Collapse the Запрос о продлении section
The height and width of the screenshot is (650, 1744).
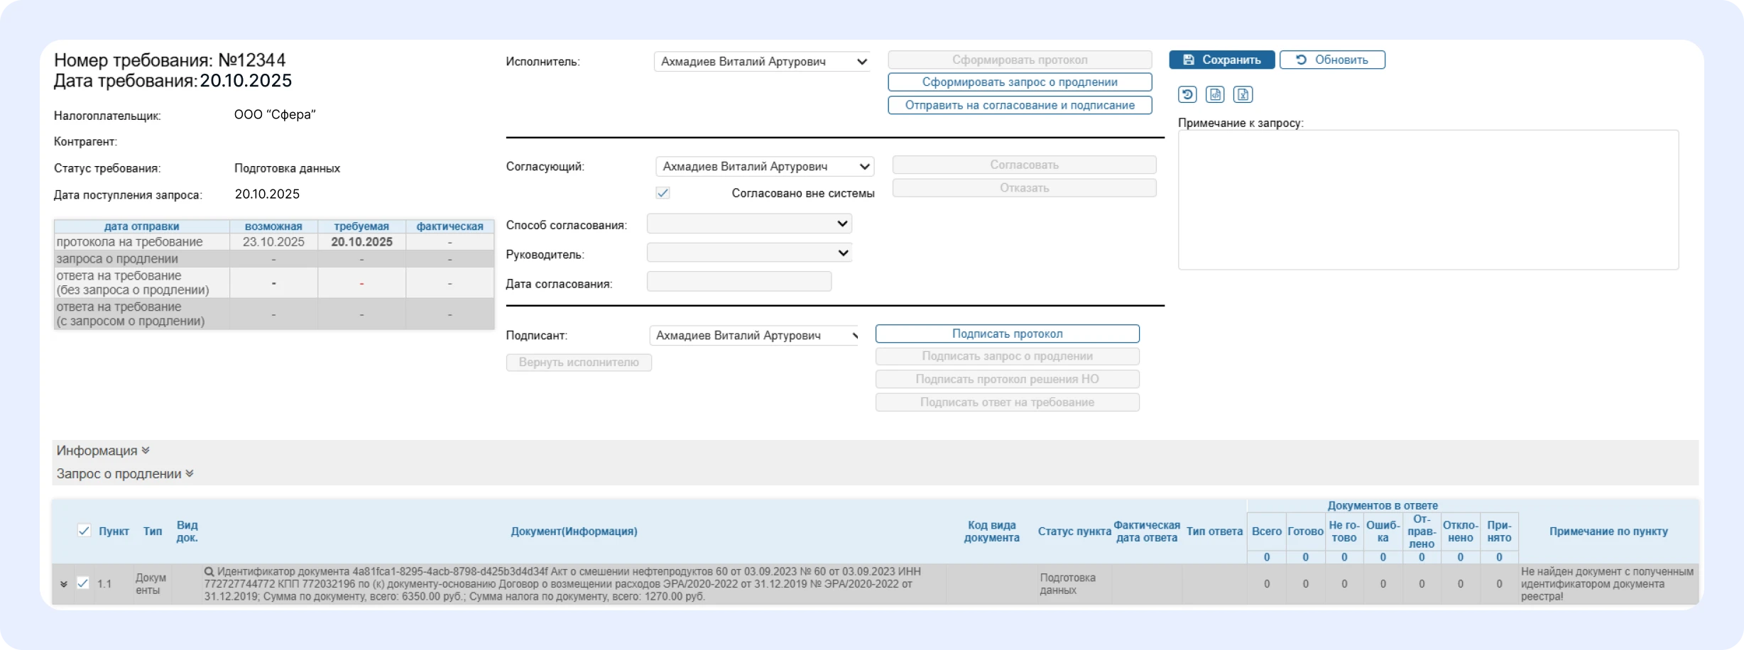189,473
